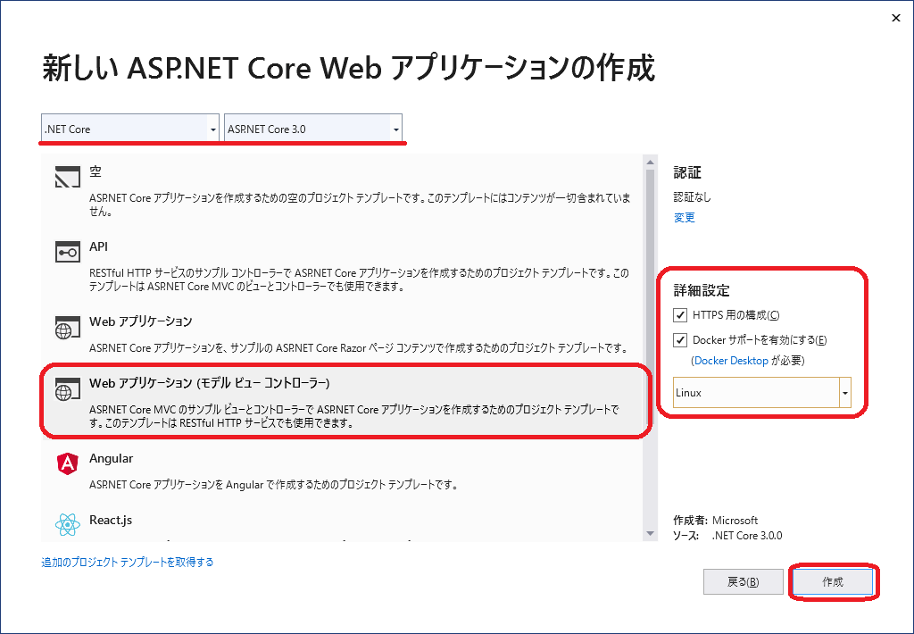The height and width of the screenshot is (634, 914).
Task: Click the Empty (空) template icon
Action: (x=68, y=179)
